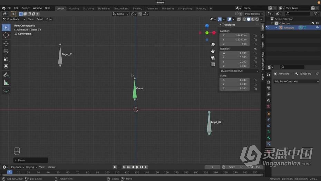The height and width of the screenshot is (181, 321).
Task: Click the zoom view magnifier icon
Action: 213,45
